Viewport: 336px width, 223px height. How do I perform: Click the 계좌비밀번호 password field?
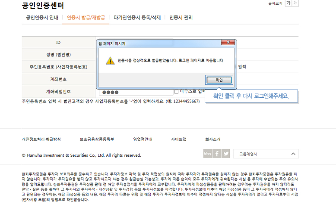pyautogui.click(x=136, y=92)
